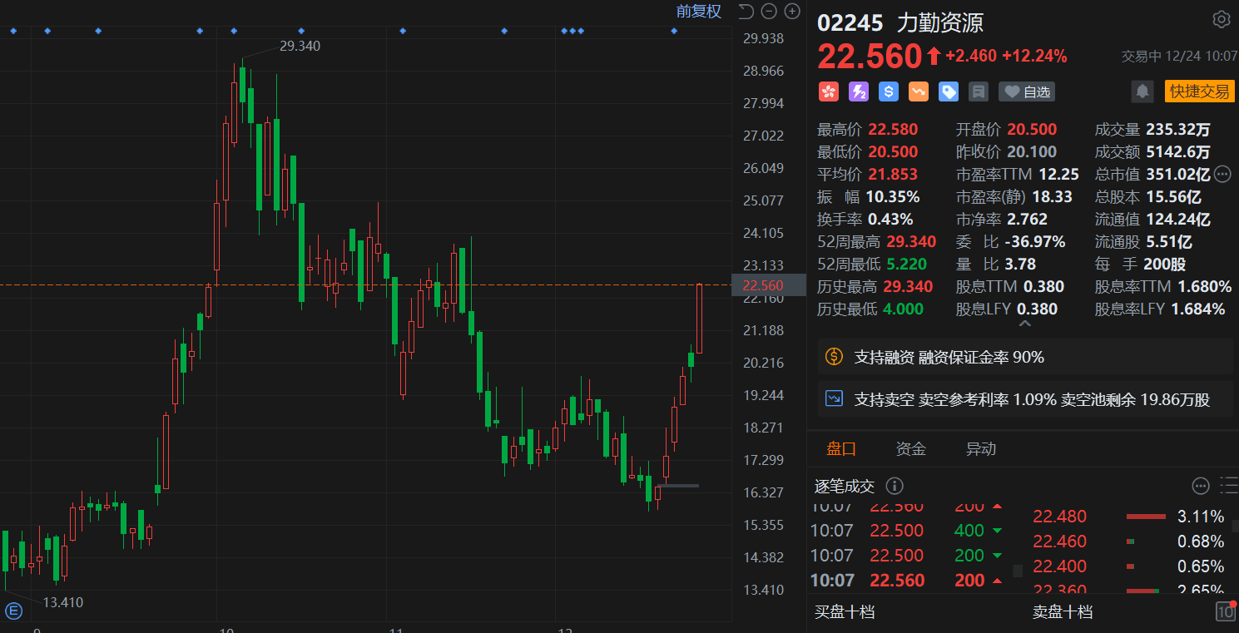The height and width of the screenshot is (633, 1239).
Task: Click the 22.400 price distribution bar
Action: pos(1131,566)
